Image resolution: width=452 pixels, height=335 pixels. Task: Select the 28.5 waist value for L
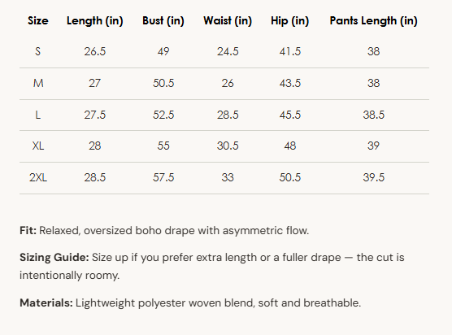tap(228, 115)
